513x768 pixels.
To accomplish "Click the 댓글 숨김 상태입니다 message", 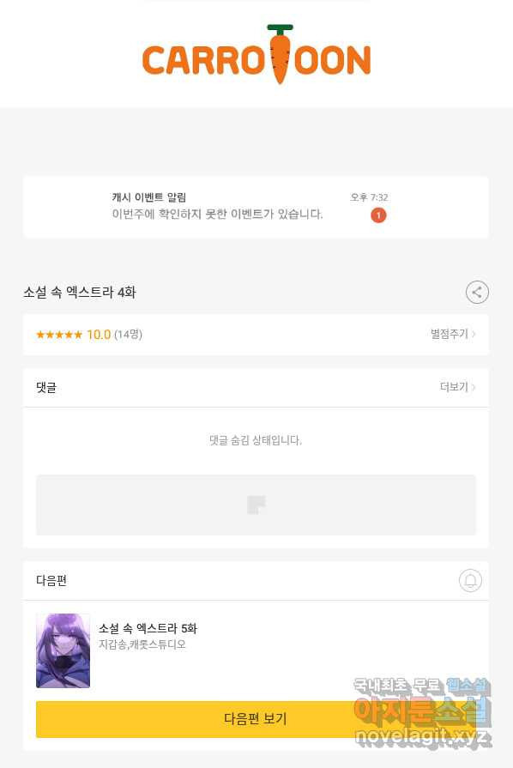I will (256, 440).
